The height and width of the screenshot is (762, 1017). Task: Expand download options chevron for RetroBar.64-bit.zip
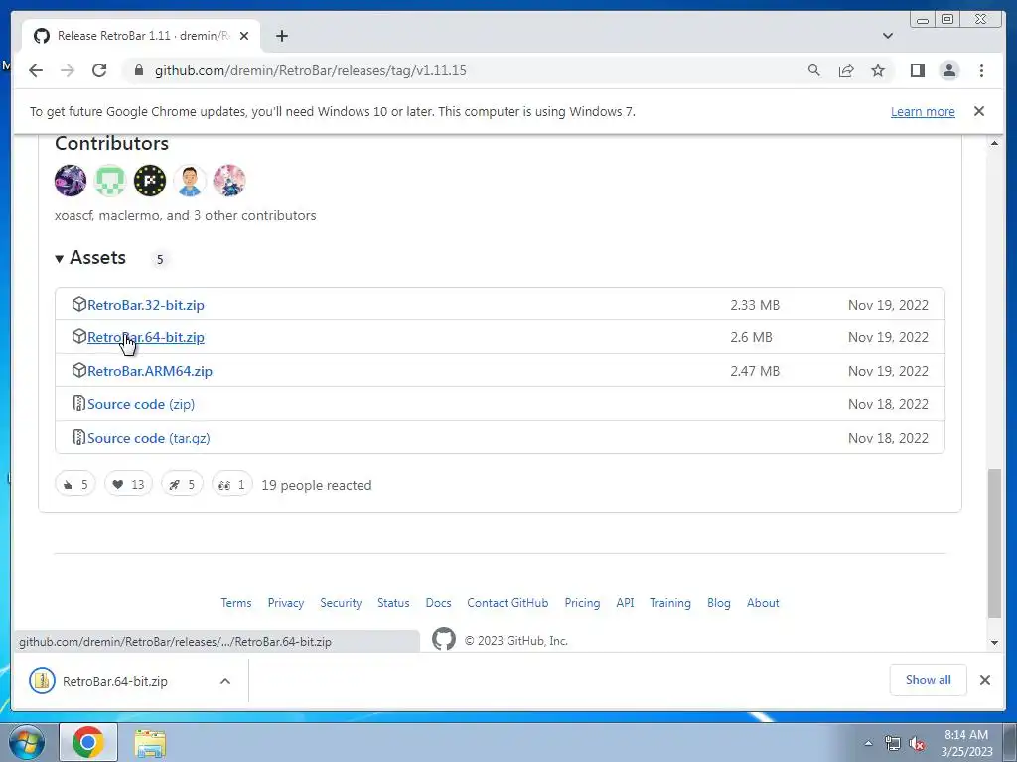pyautogui.click(x=225, y=681)
